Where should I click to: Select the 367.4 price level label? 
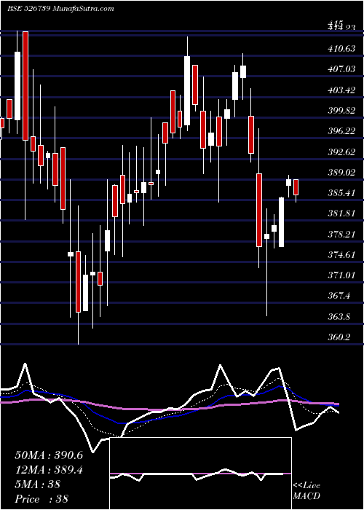pos(339,296)
